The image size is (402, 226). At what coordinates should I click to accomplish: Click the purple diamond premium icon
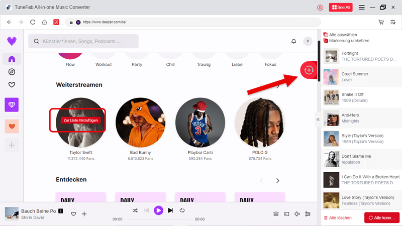[12, 104]
